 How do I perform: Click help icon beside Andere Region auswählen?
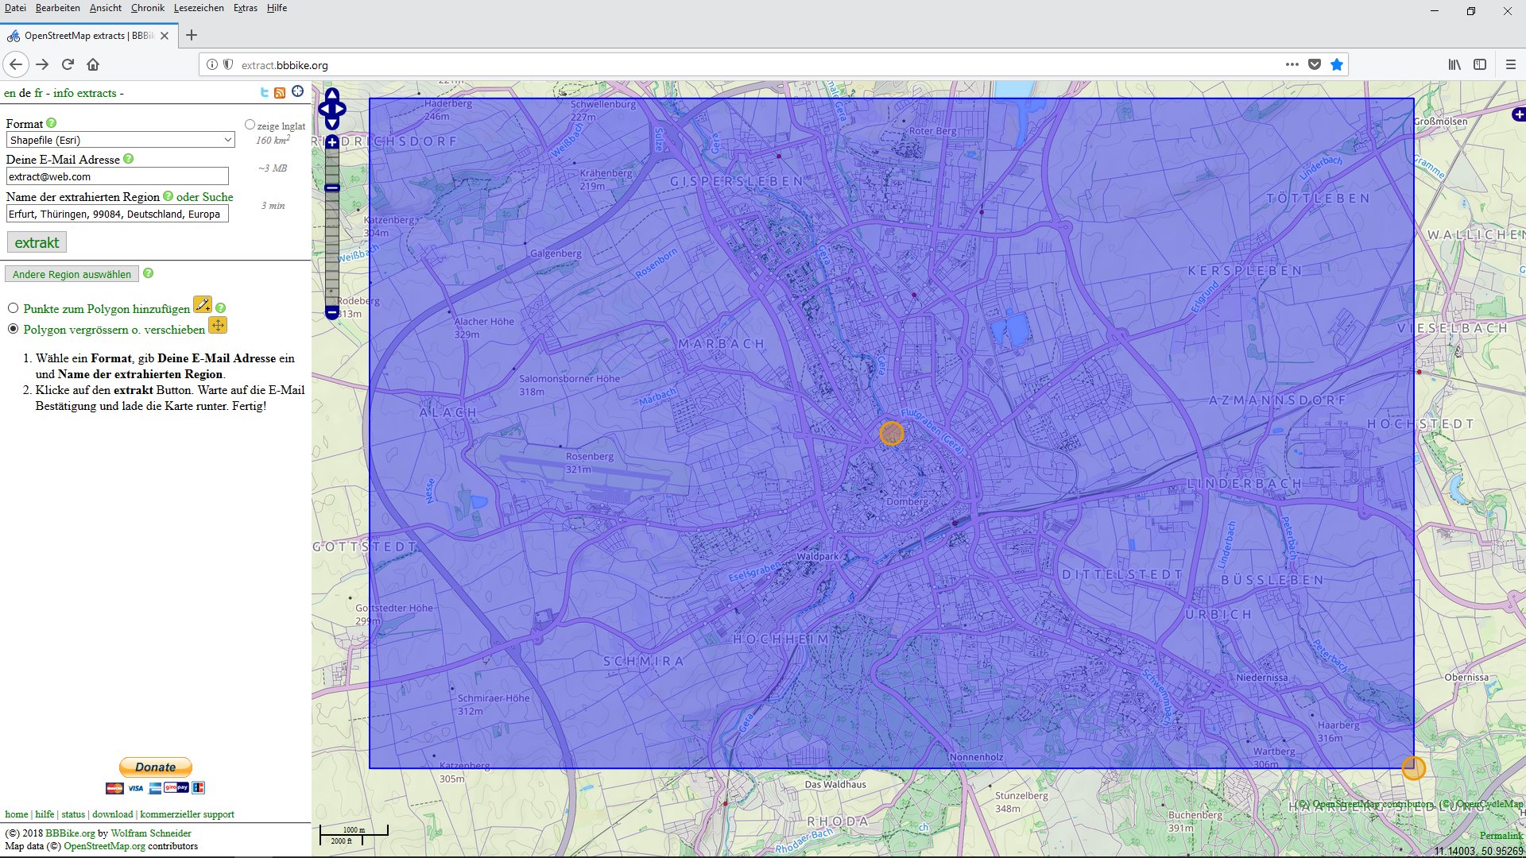click(x=148, y=273)
